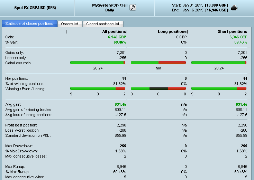Screen dimensions: 254x180
Task: Click the All positions Gain/Loss ratio bar
Action: point(98,63)
